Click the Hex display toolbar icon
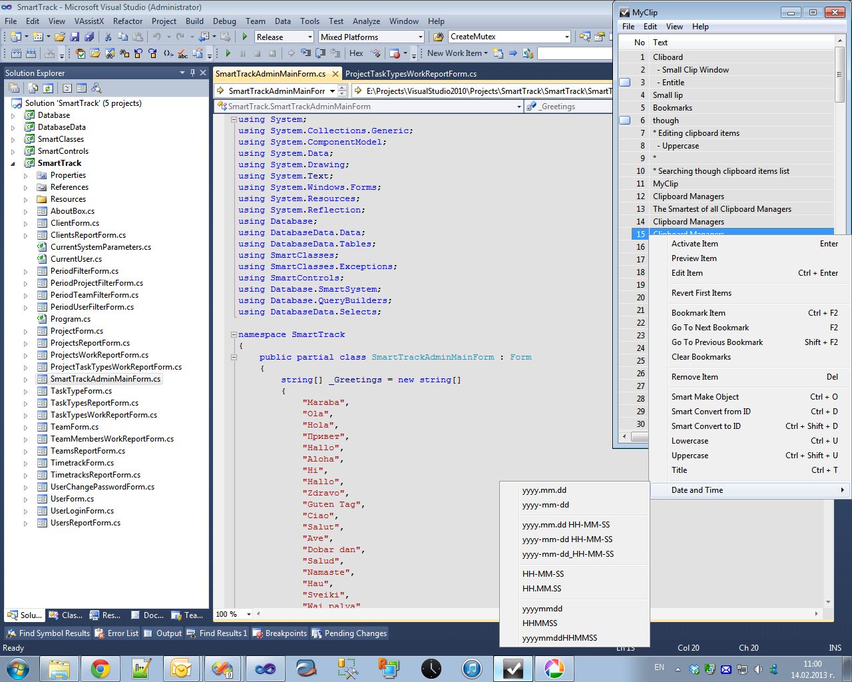This screenshot has height=682, width=852. (357, 53)
